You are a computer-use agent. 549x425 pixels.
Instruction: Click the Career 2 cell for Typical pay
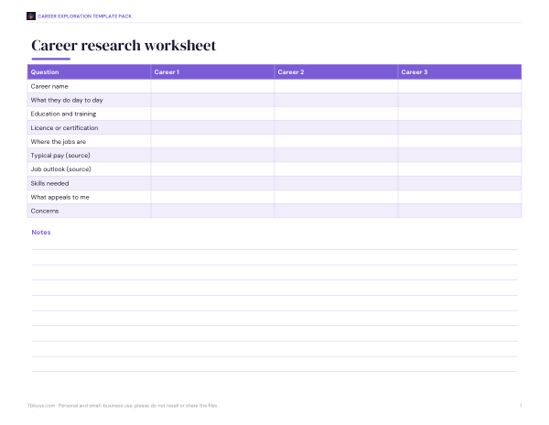click(x=336, y=155)
